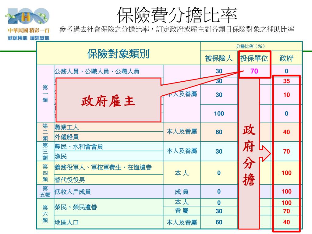
Task: Select the 政府 column header
Action: [x=286, y=58]
